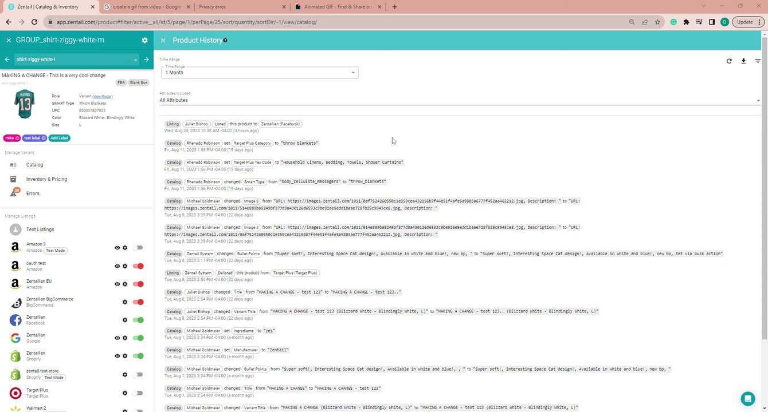Click the browser address bar
The image size is (768, 412).
click(x=338, y=22)
